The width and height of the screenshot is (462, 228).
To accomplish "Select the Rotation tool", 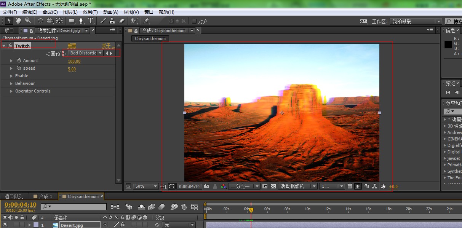I will (40, 21).
